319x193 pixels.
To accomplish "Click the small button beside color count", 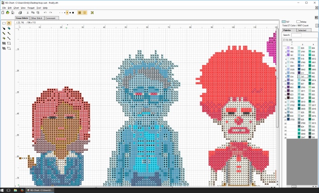I will [317, 25].
